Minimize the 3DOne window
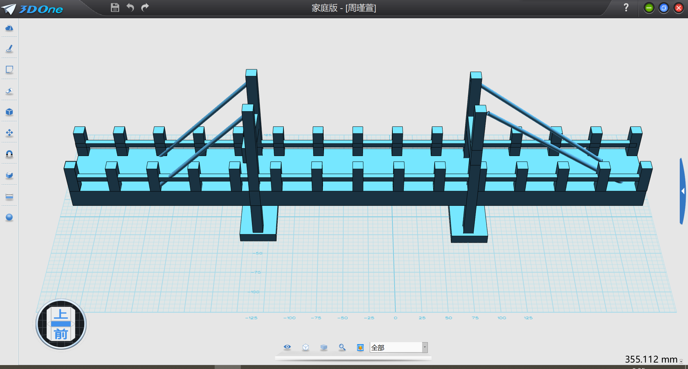The image size is (688, 369). pos(649,8)
